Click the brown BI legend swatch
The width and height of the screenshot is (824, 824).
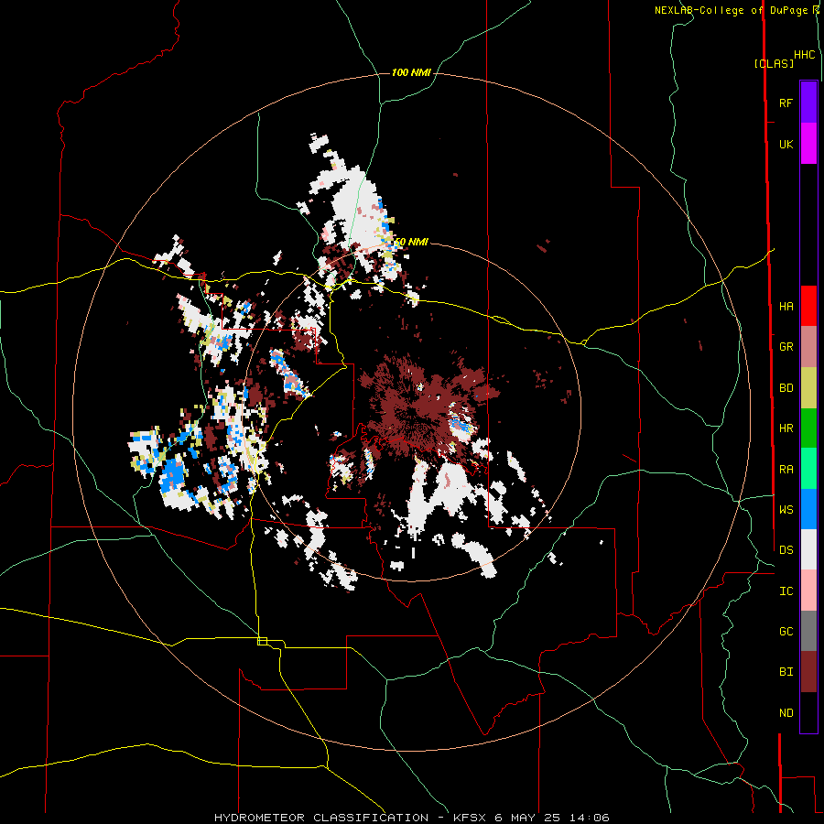tap(808, 672)
